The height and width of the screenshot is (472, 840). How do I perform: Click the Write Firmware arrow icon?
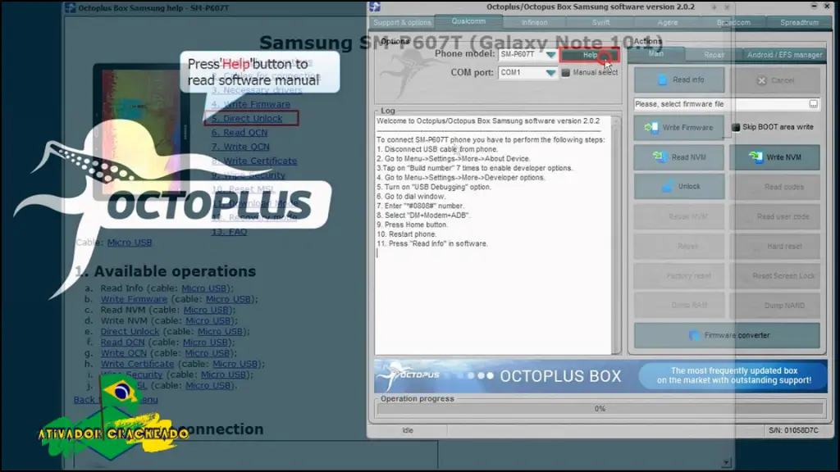[651, 127]
